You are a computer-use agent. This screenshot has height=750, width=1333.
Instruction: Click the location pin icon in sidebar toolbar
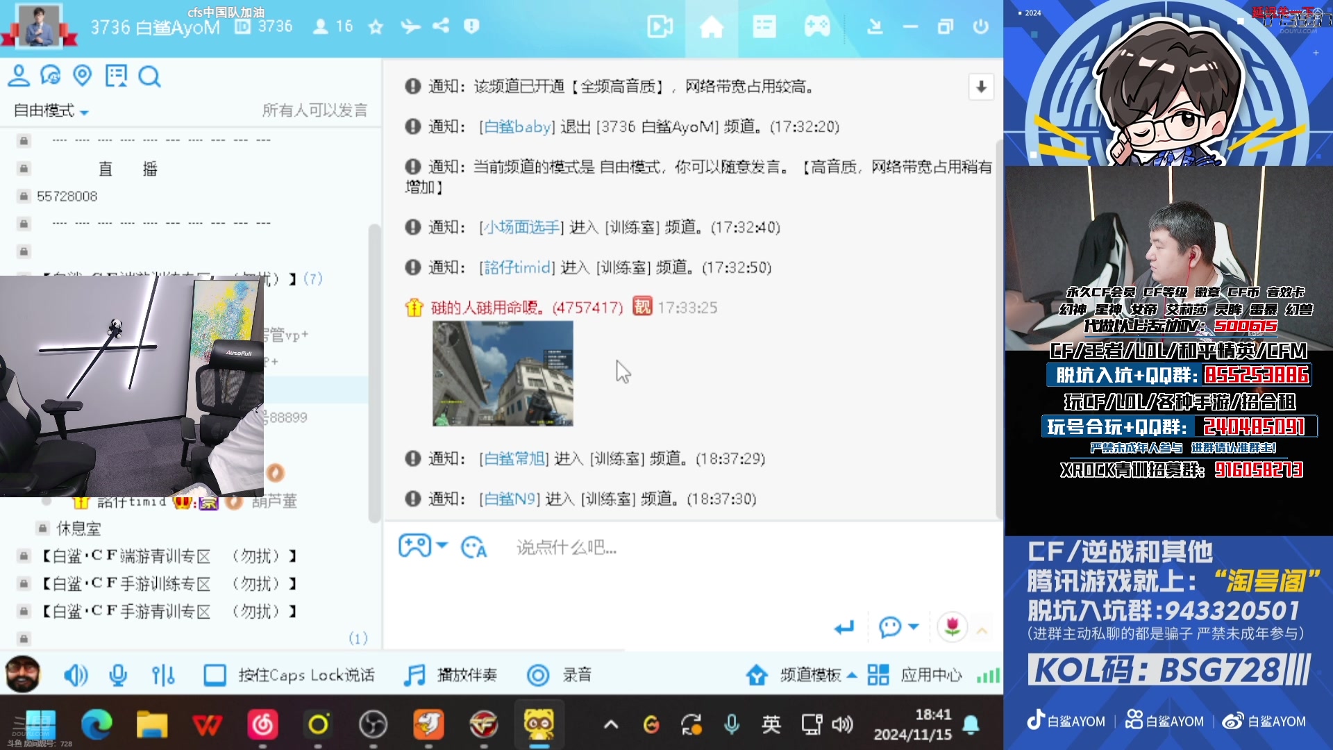[83, 75]
